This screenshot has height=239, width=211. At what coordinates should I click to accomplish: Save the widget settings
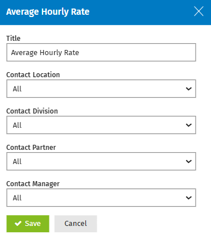(28, 224)
